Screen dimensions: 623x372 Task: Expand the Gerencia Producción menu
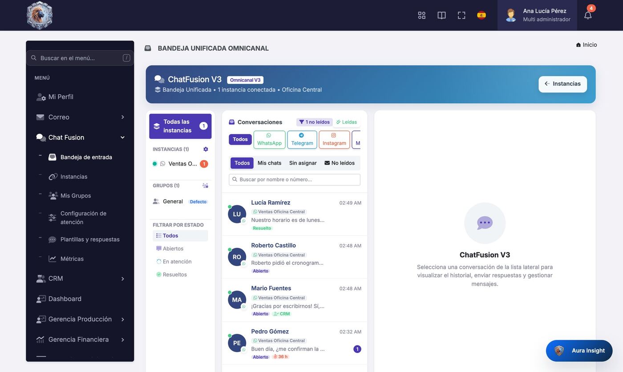tap(80, 319)
